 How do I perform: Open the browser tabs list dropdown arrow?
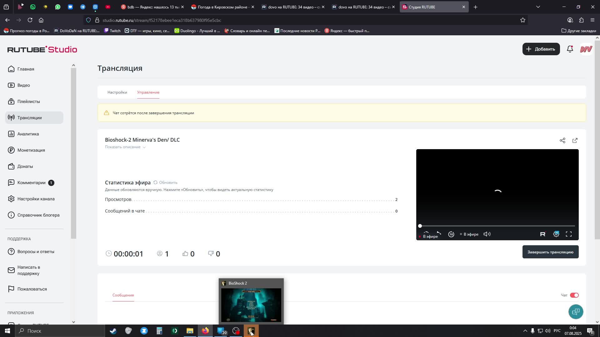tap(538, 7)
